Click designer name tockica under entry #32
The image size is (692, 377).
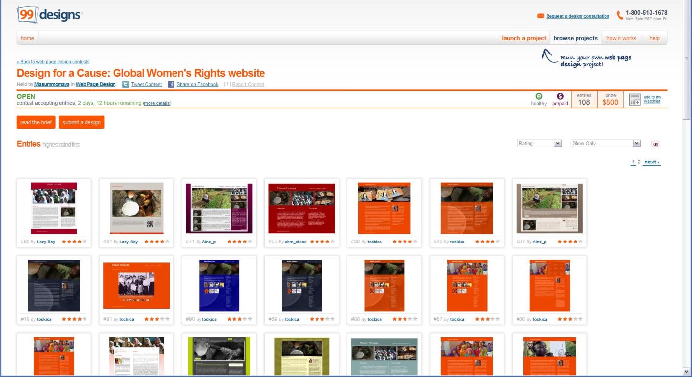pos(375,242)
